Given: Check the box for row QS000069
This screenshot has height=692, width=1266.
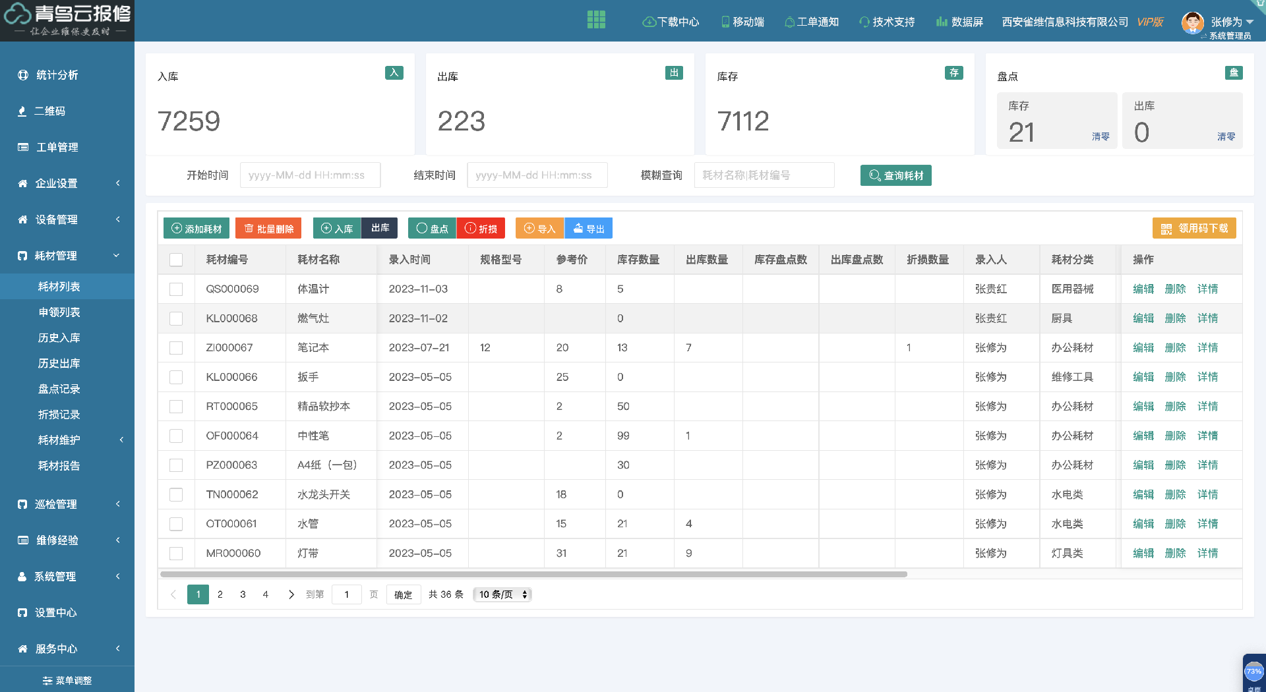Looking at the screenshot, I should (176, 289).
